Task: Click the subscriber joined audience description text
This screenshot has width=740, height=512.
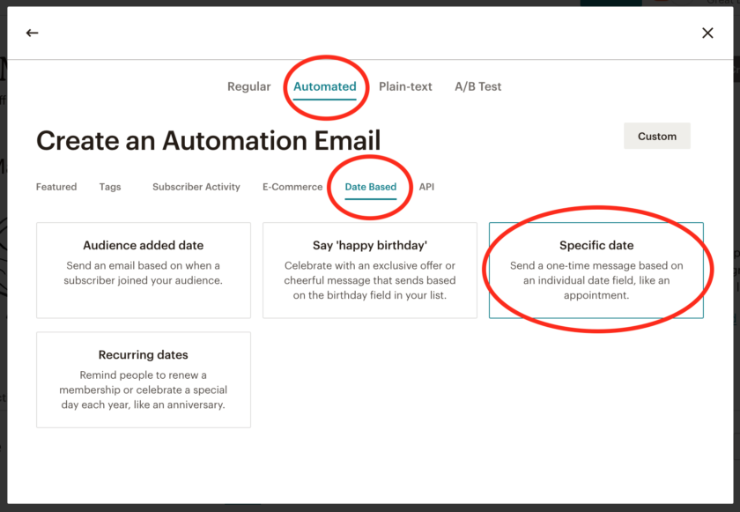Action: pyautogui.click(x=144, y=273)
